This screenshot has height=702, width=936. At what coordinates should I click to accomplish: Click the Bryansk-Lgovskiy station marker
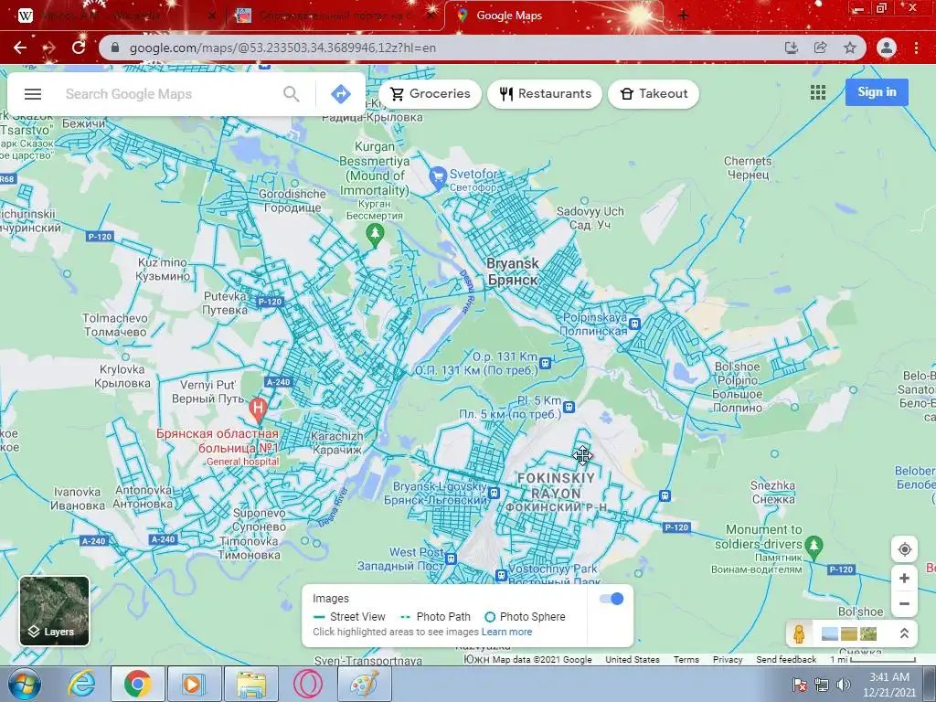coord(494,493)
